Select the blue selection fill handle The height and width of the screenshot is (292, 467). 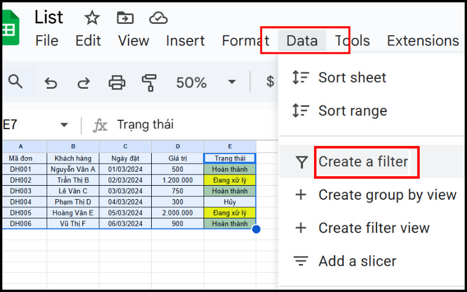(256, 229)
